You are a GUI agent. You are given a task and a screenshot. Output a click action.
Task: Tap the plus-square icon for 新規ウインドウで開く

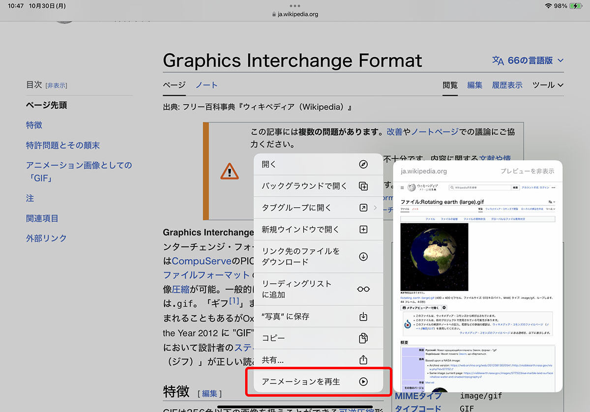click(363, 229)
